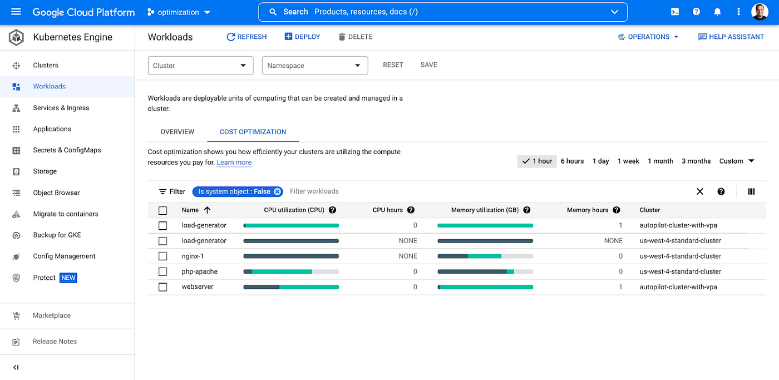This screenshot has height=380, width=779.
Task: Click the Backup for GKE icon
Action: click(x=16, y=235)
